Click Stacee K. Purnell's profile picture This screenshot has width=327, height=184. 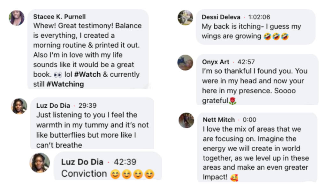[17, 18]
